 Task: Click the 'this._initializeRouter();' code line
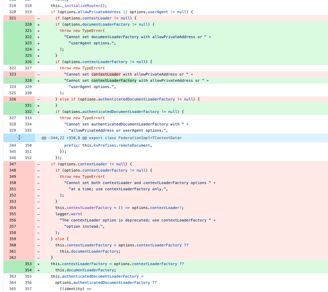pos(79,6)
